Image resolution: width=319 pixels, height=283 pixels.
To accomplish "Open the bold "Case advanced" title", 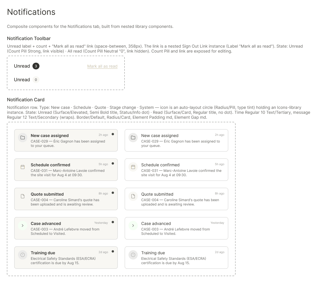I will 46,223.
